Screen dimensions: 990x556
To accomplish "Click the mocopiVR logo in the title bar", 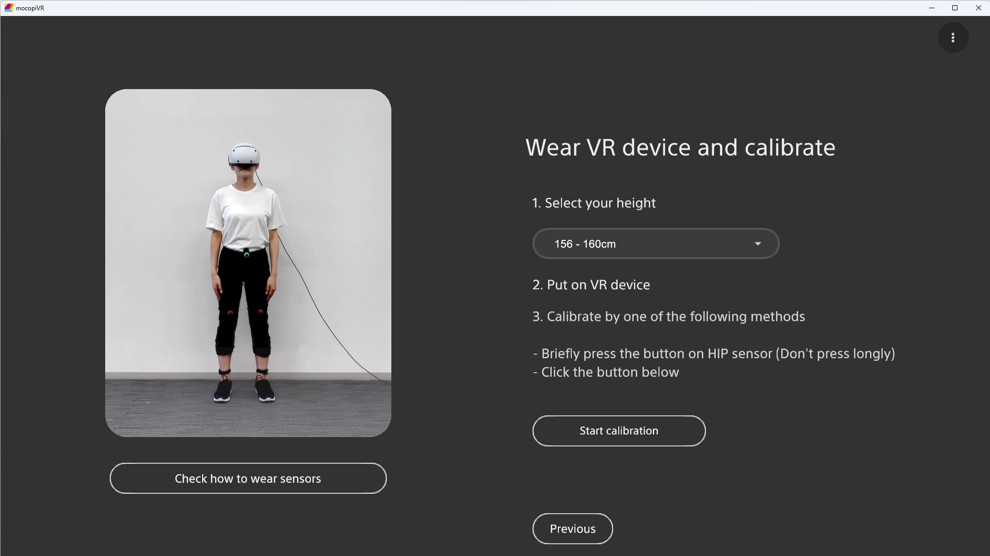I will coord(8,8).
